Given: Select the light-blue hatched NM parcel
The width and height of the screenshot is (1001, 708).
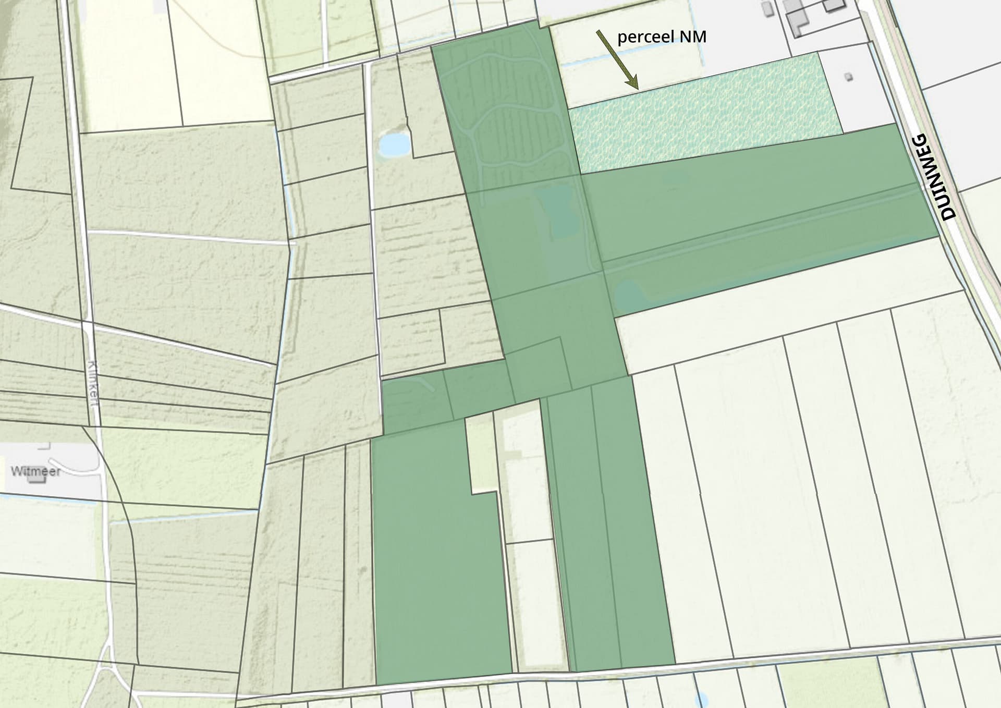Looking at the screenshot, I should point(704,115).
